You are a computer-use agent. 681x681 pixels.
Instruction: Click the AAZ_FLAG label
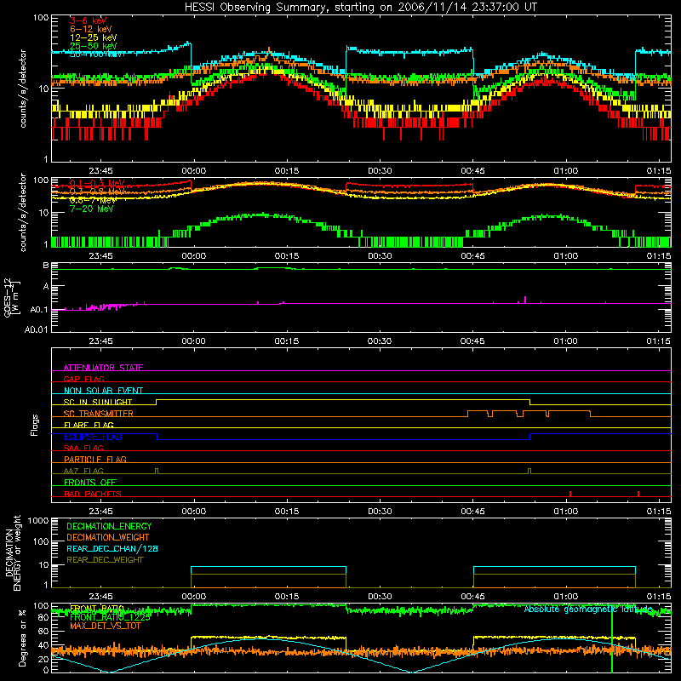pyautogui.click(x=83, y=471)
